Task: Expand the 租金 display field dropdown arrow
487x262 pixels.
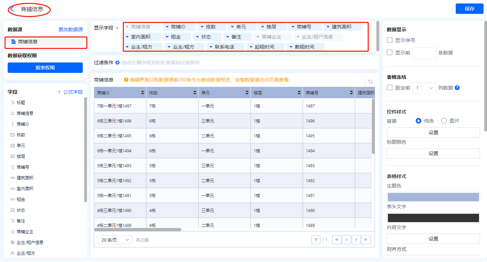Action: tap(167, 37)
